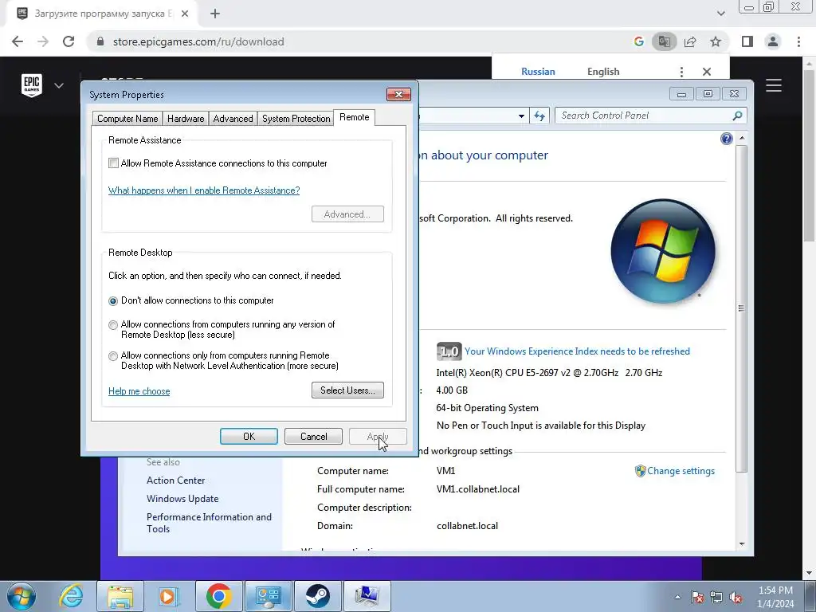Open a new browser tab
This screenshot has height=612, width=816.
pyautogui.click(x=215, y=14)
